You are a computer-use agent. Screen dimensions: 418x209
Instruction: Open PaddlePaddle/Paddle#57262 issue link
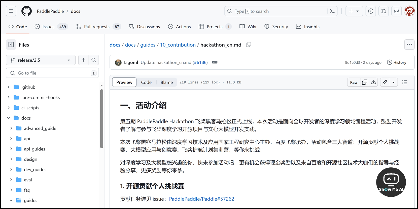(x=201, y=199)
